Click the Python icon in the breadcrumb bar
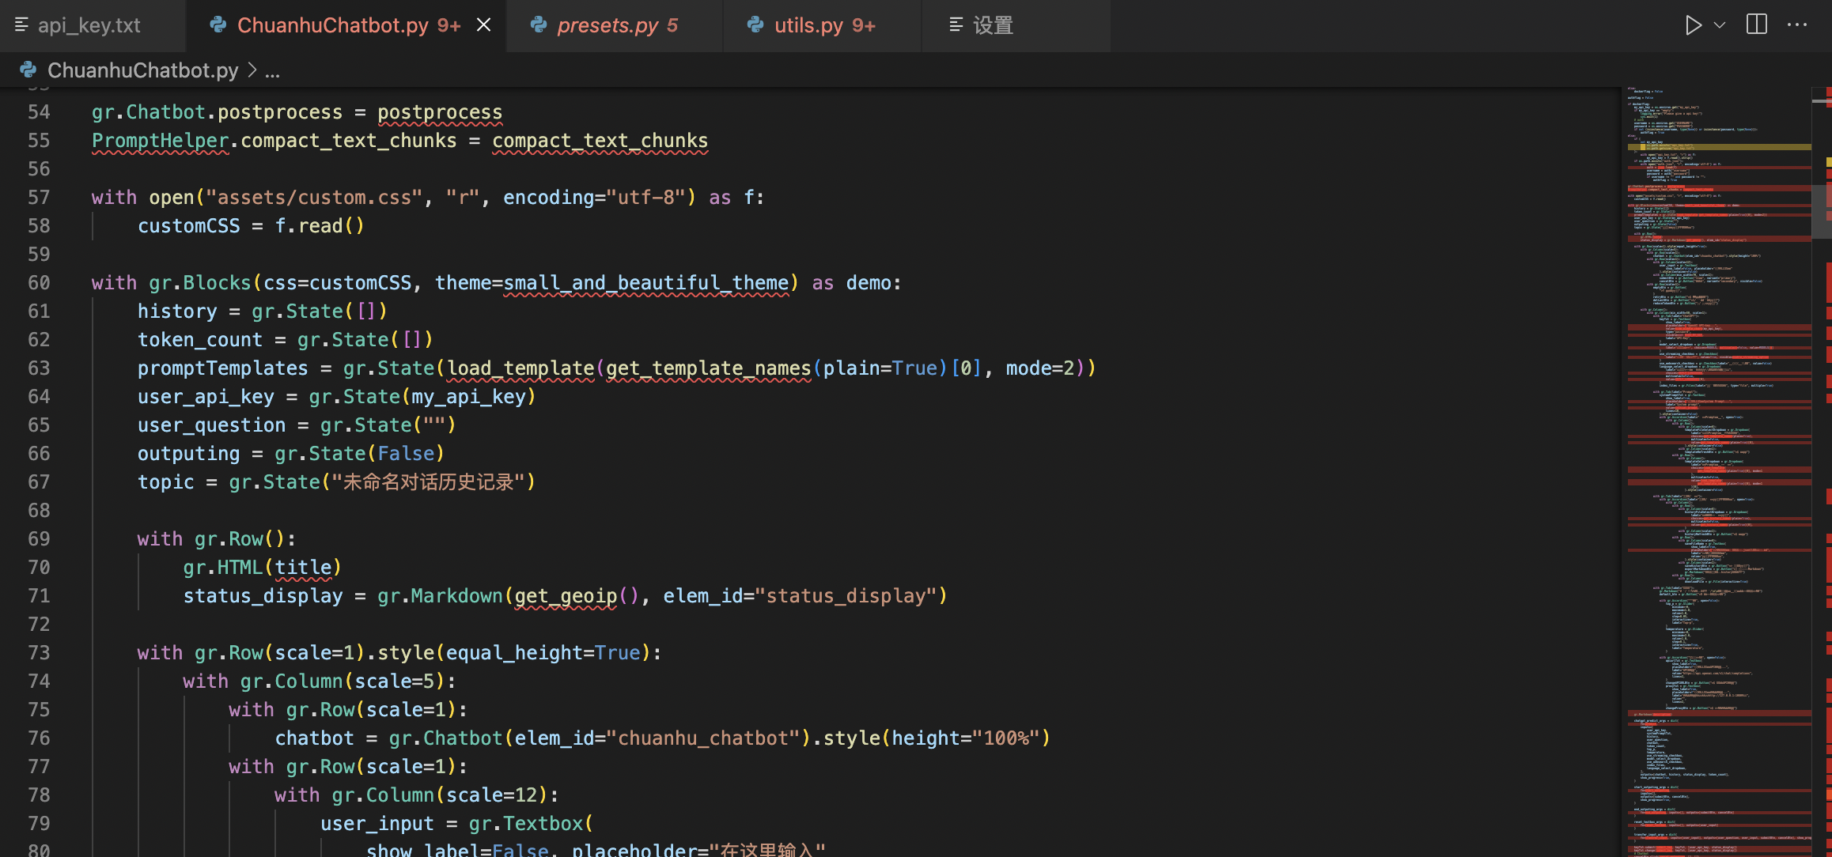Image resolution: width=1832 pixels, height=857 pixels. [x=28, y=70]
